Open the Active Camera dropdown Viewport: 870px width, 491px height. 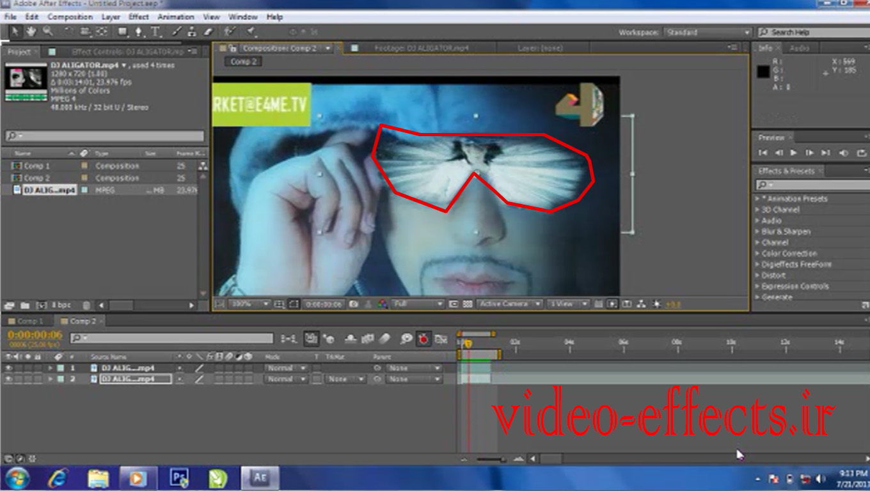510,304
